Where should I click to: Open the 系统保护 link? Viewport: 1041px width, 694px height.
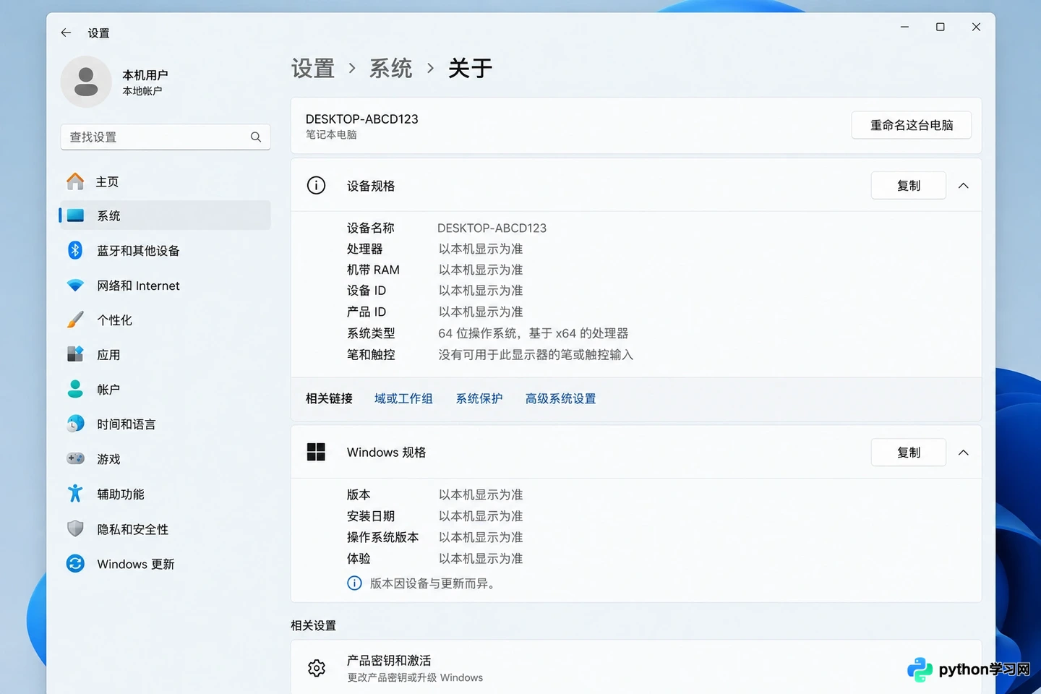pyautogui.click(x=479, y=398)
